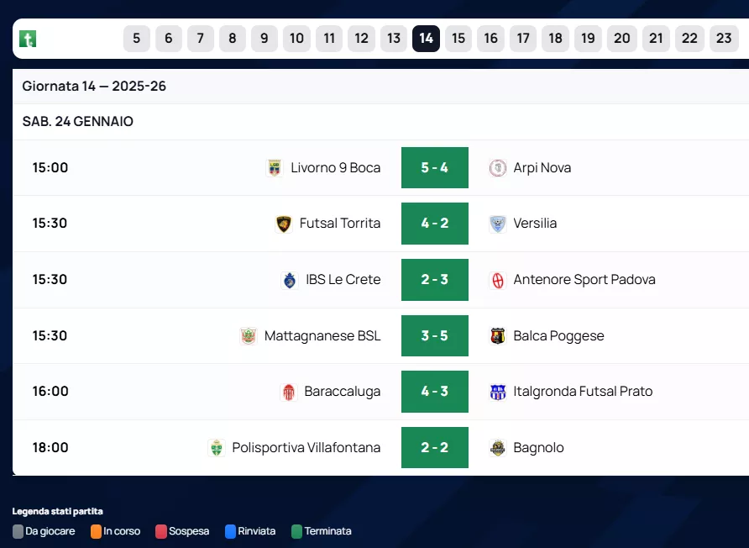Open the Mattagnanese BSL team link
Screen dimensions: 749x548
coord(322,336)
